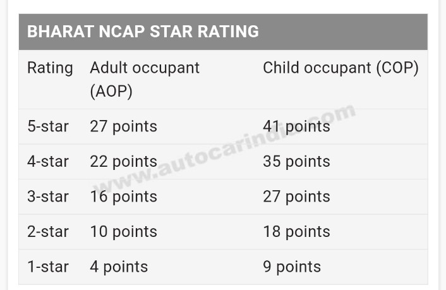Click the 1-star rating row label
The image size is (446, 290).
coord(48,267)
